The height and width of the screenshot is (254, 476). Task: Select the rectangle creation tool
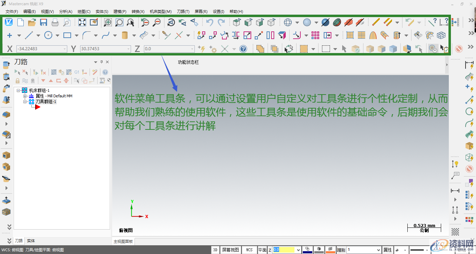(x=66, y=35)
